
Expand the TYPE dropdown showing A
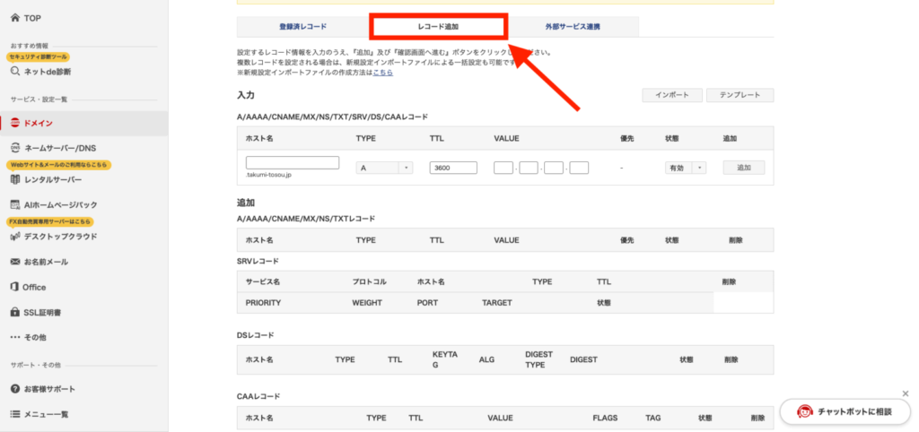tap(384, 168)
